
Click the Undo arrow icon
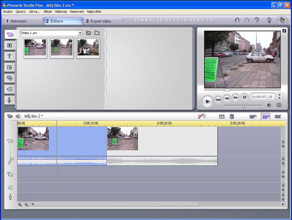pos(237,20)
